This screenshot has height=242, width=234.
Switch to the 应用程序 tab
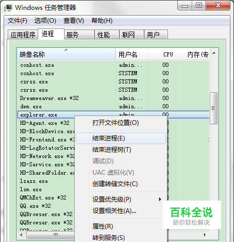23,35
